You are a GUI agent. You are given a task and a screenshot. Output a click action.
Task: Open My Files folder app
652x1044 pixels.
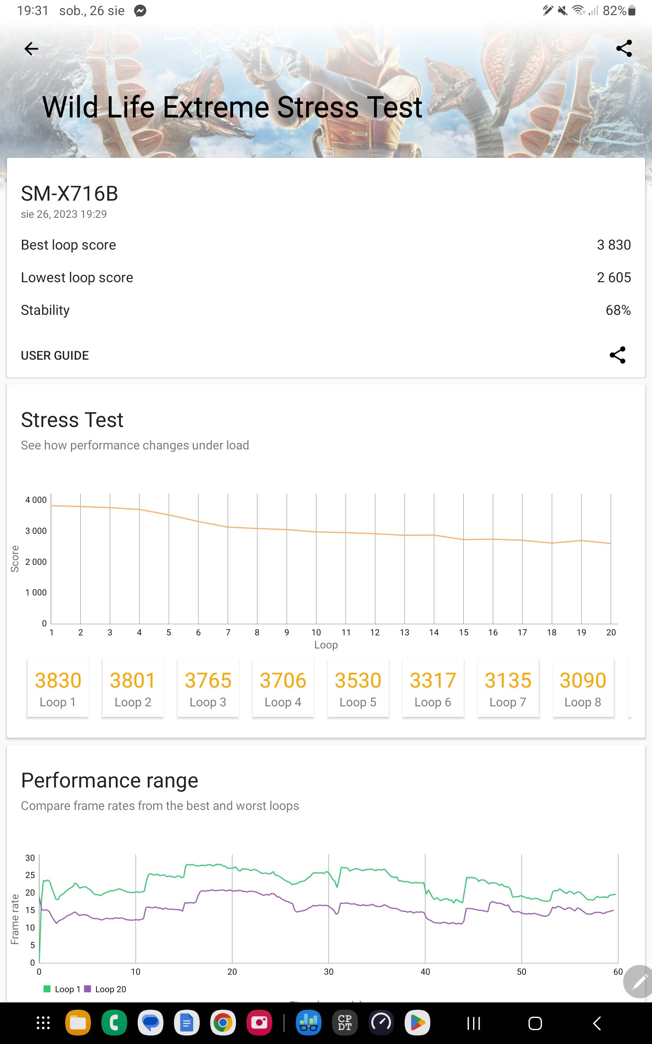78,1023
